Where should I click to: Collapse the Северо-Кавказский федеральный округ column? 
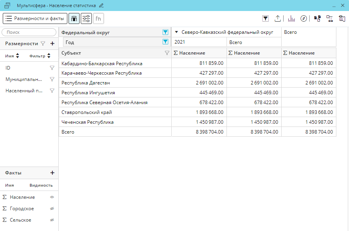pos(176,32)
